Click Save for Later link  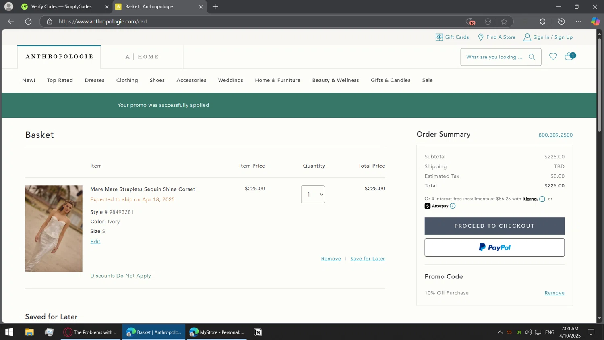coord(367,259)
